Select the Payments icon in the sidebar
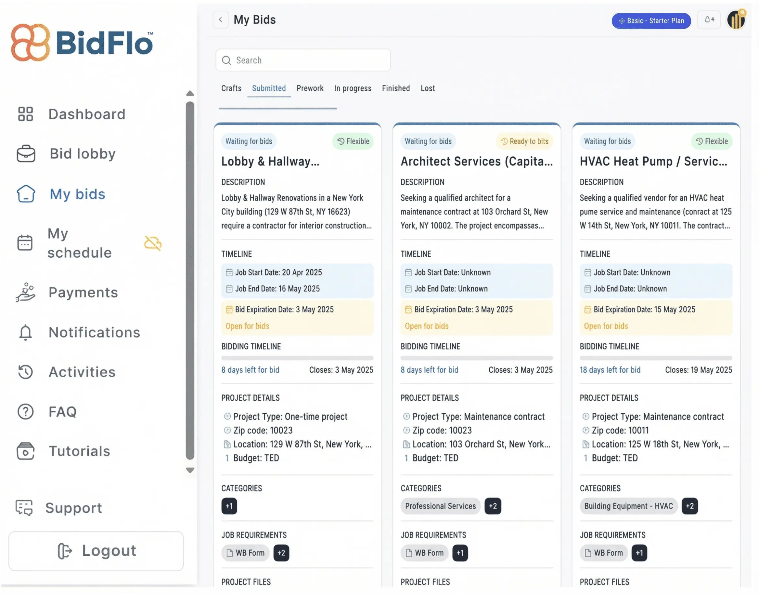The image size is (759, 594). 25,292
